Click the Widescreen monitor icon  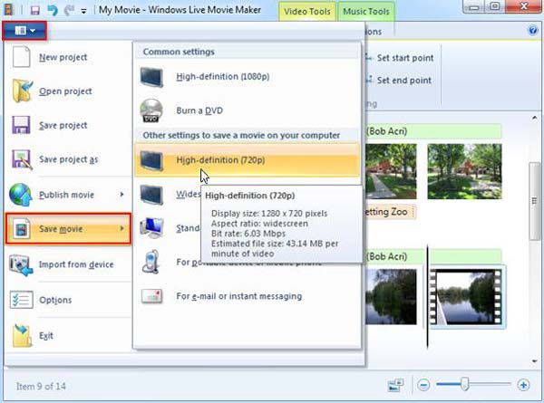151,195
